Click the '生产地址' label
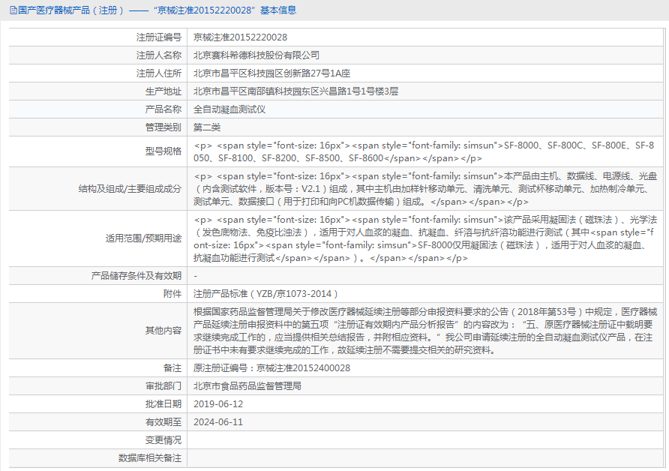The image size is (669, 471). click(163, 91)
